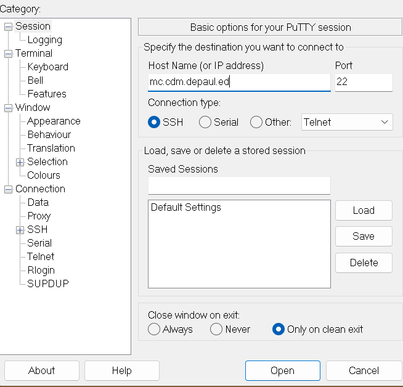This screenshot has height=387, width=403.
Task: Expand the SSH tree node
Action: tap(20, 230)
